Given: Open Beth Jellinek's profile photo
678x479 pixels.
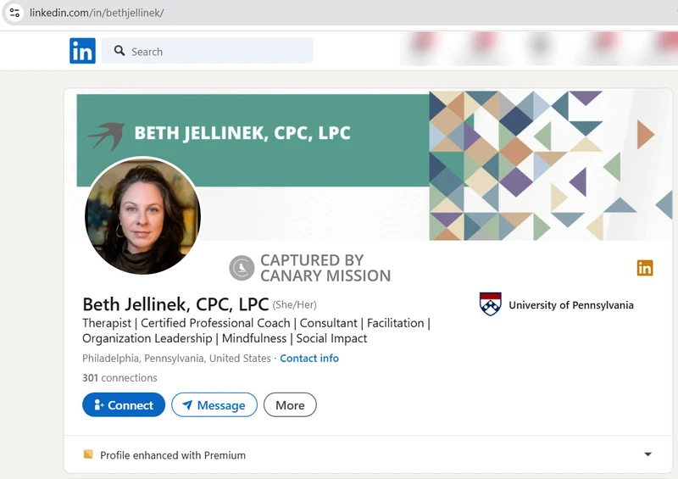Looking at the screenshot, I should coord(142,216).
